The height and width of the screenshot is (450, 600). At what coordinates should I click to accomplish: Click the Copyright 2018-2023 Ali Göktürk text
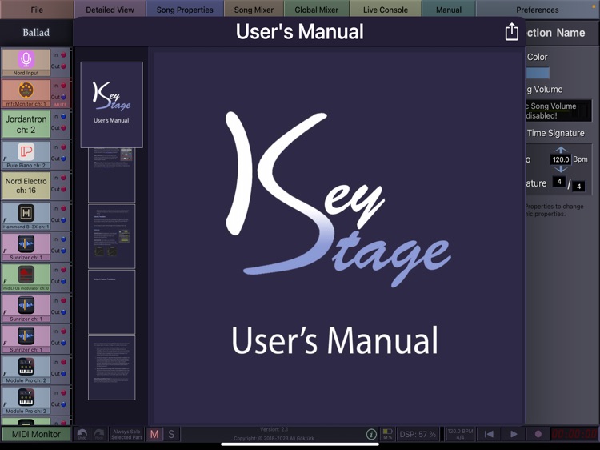point(274,438)
